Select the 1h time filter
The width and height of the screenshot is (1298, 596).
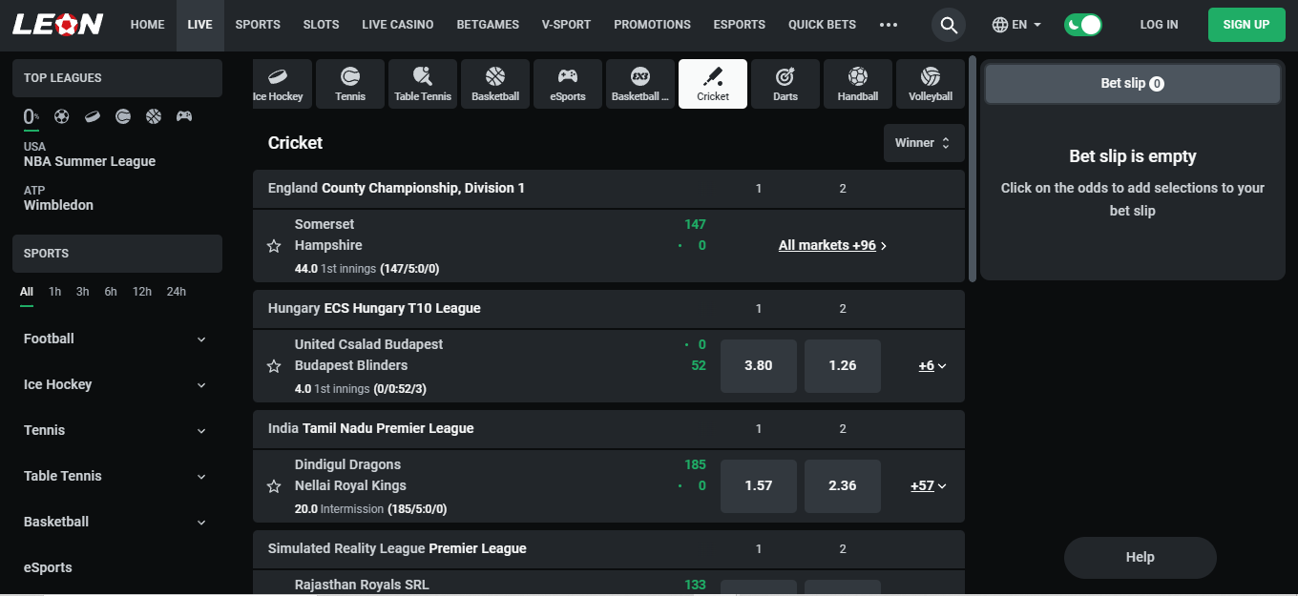[x=54, y=292]
